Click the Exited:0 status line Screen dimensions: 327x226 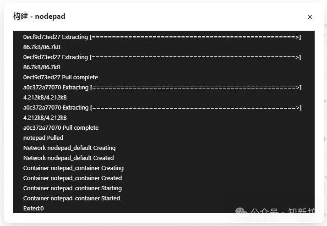click(33, 208)
